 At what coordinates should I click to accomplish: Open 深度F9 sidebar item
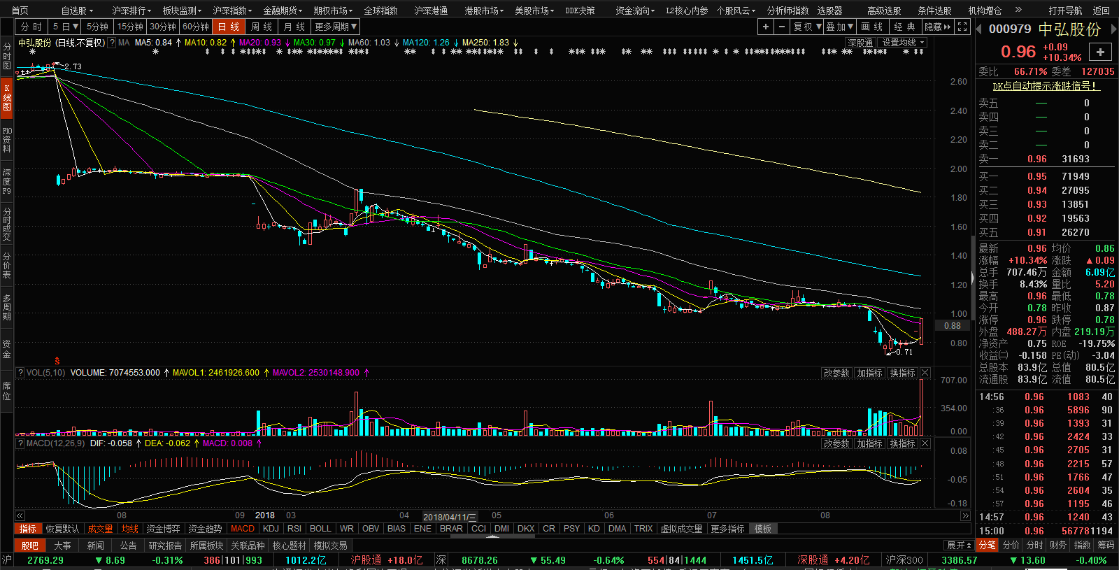click(x=6, y=181)
